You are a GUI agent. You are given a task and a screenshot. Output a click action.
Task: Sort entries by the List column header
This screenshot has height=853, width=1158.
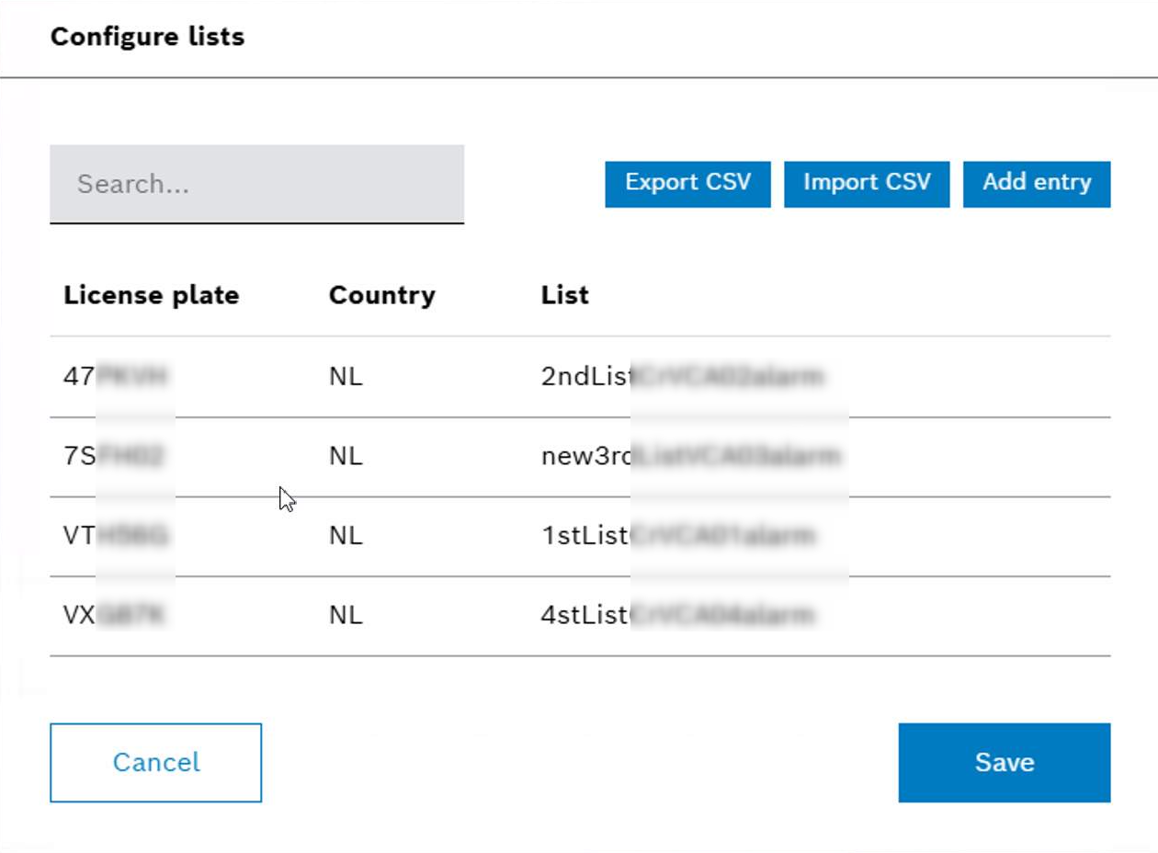click(x=563, y=295)
